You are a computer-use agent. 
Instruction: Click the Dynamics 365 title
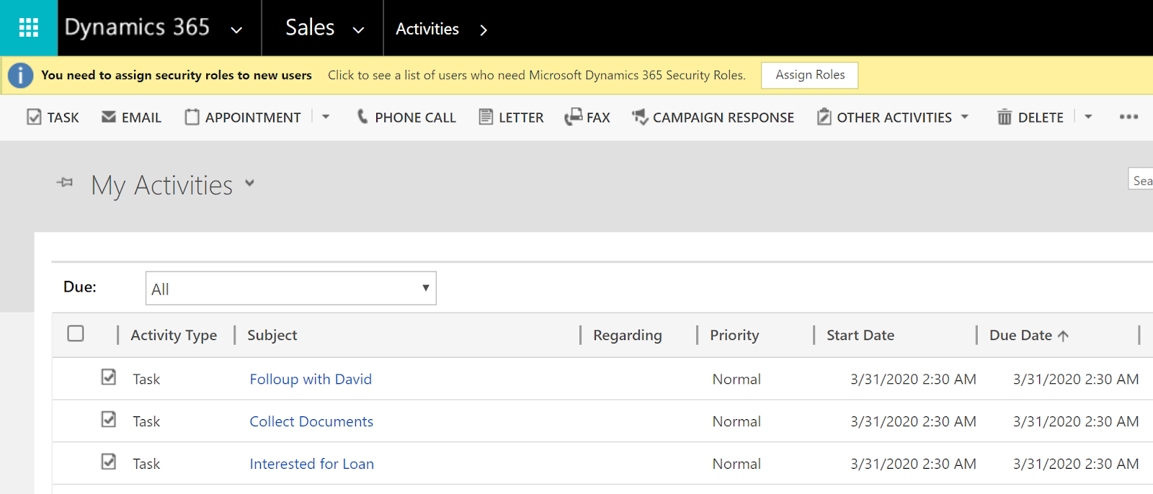click(137, 27)
